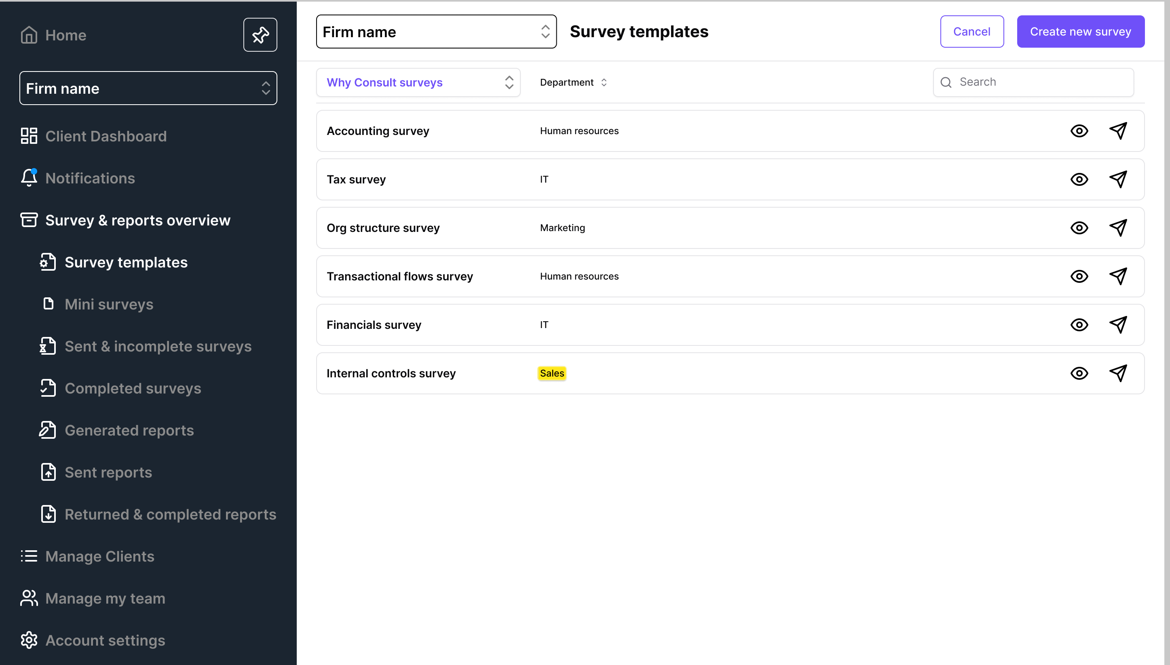Click the Account settings gear icon

(29, 640)
